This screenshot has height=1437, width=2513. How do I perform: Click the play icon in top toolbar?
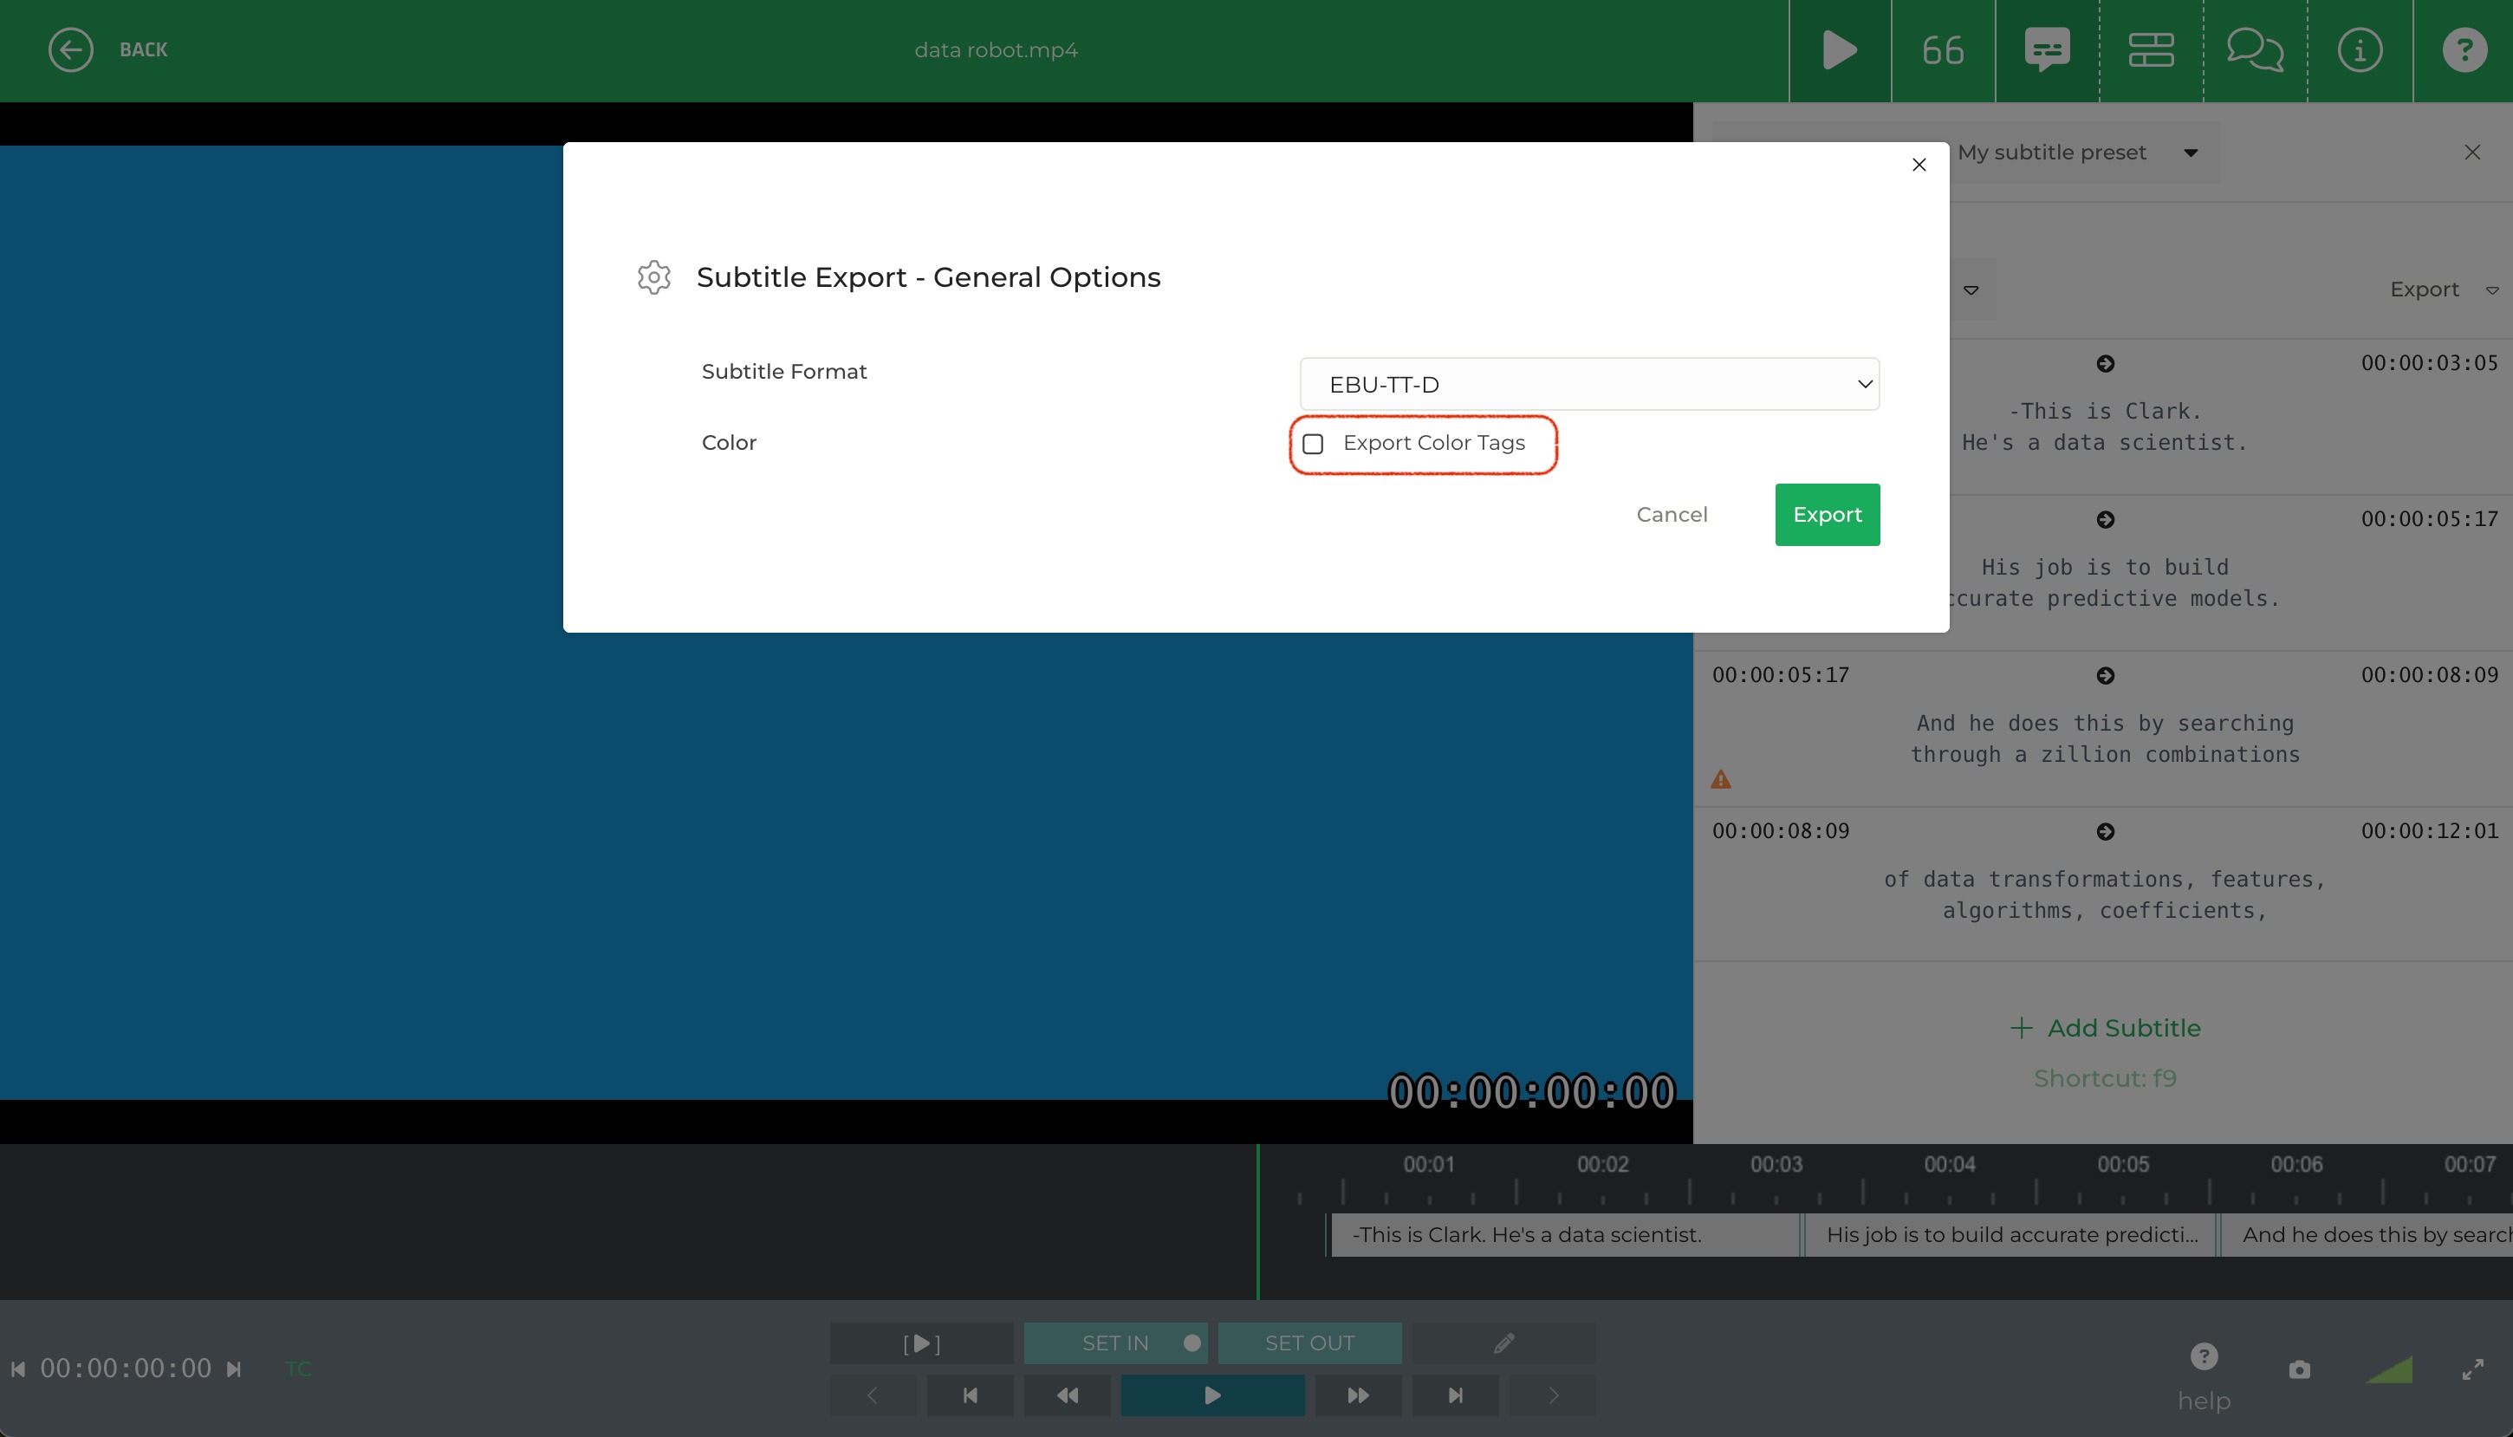coord(1839,50)
